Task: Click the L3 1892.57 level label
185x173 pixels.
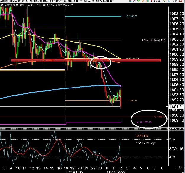Action: point(131,101)
